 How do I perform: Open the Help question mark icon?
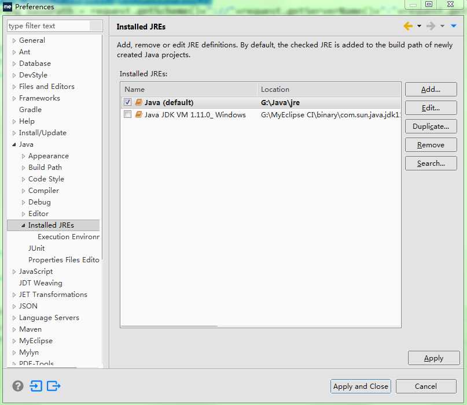(x=18, y=386)
